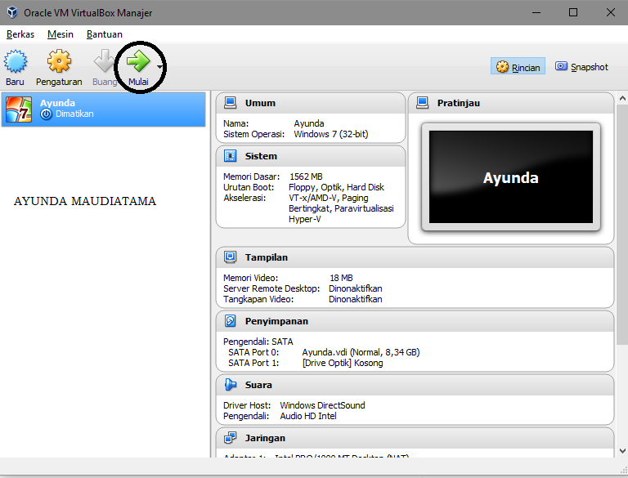628x478 pixels.
Task: Click the Suara section speaker icon
Action: coord(231,385)
